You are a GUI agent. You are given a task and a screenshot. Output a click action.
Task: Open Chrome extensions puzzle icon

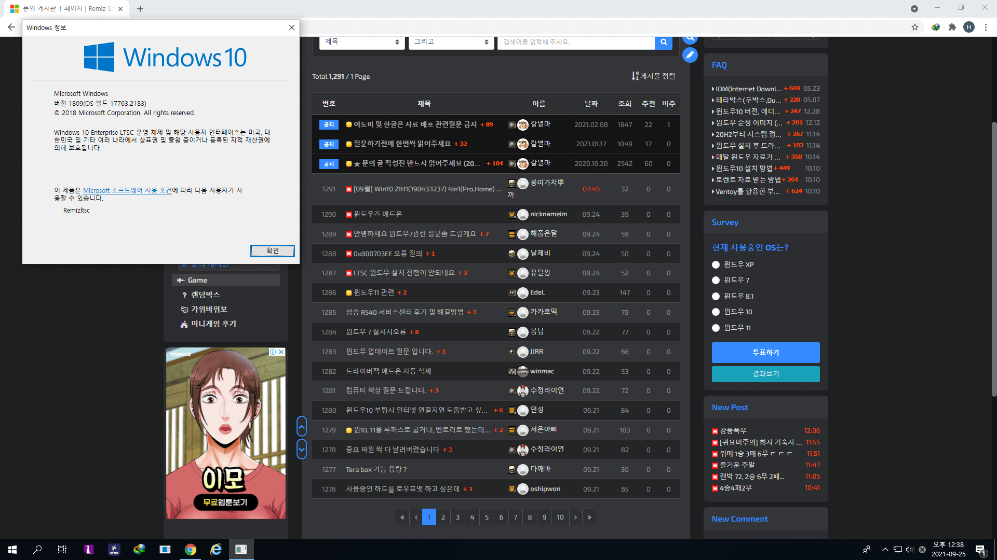(952, 27)
